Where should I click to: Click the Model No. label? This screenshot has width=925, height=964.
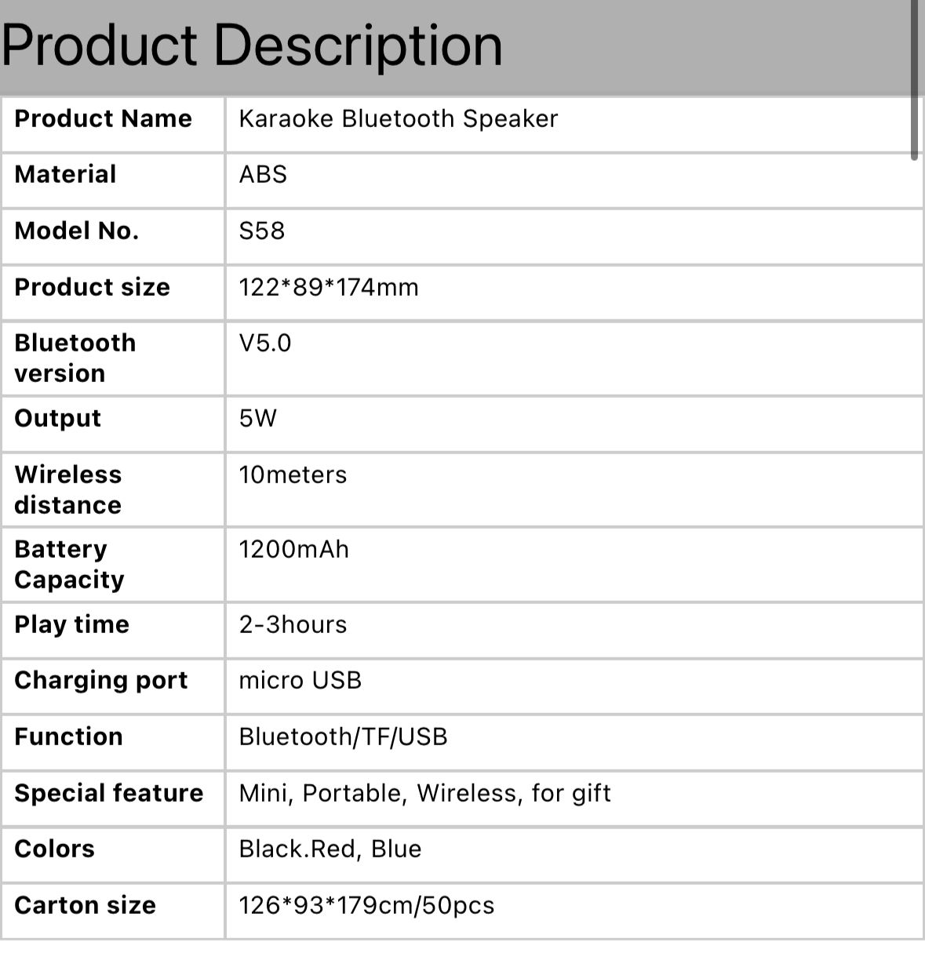(x=76, y=231)
